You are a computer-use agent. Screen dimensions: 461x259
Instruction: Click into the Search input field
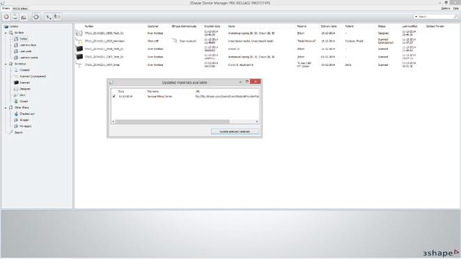click(436, 17)
